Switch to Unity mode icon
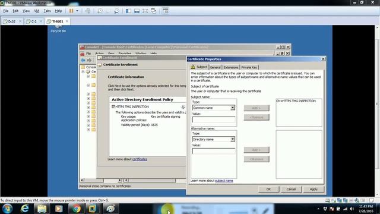The width and height of the screenshot is (380, 214). 153,11
